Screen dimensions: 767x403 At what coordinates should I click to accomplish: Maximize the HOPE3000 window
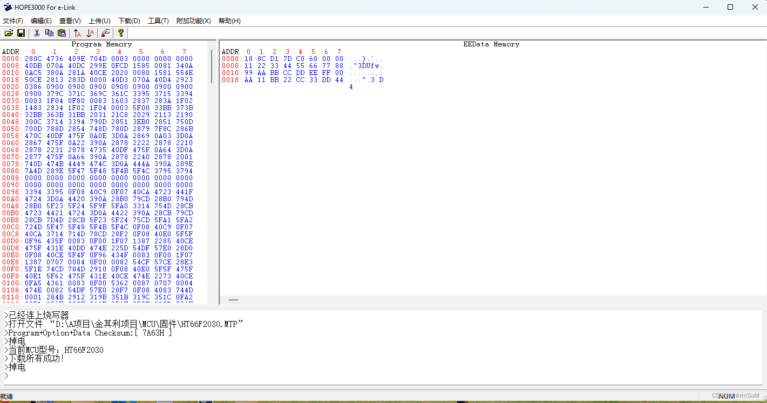coord(730,7)
